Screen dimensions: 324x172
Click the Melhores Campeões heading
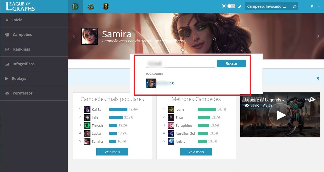click(196, 99)
